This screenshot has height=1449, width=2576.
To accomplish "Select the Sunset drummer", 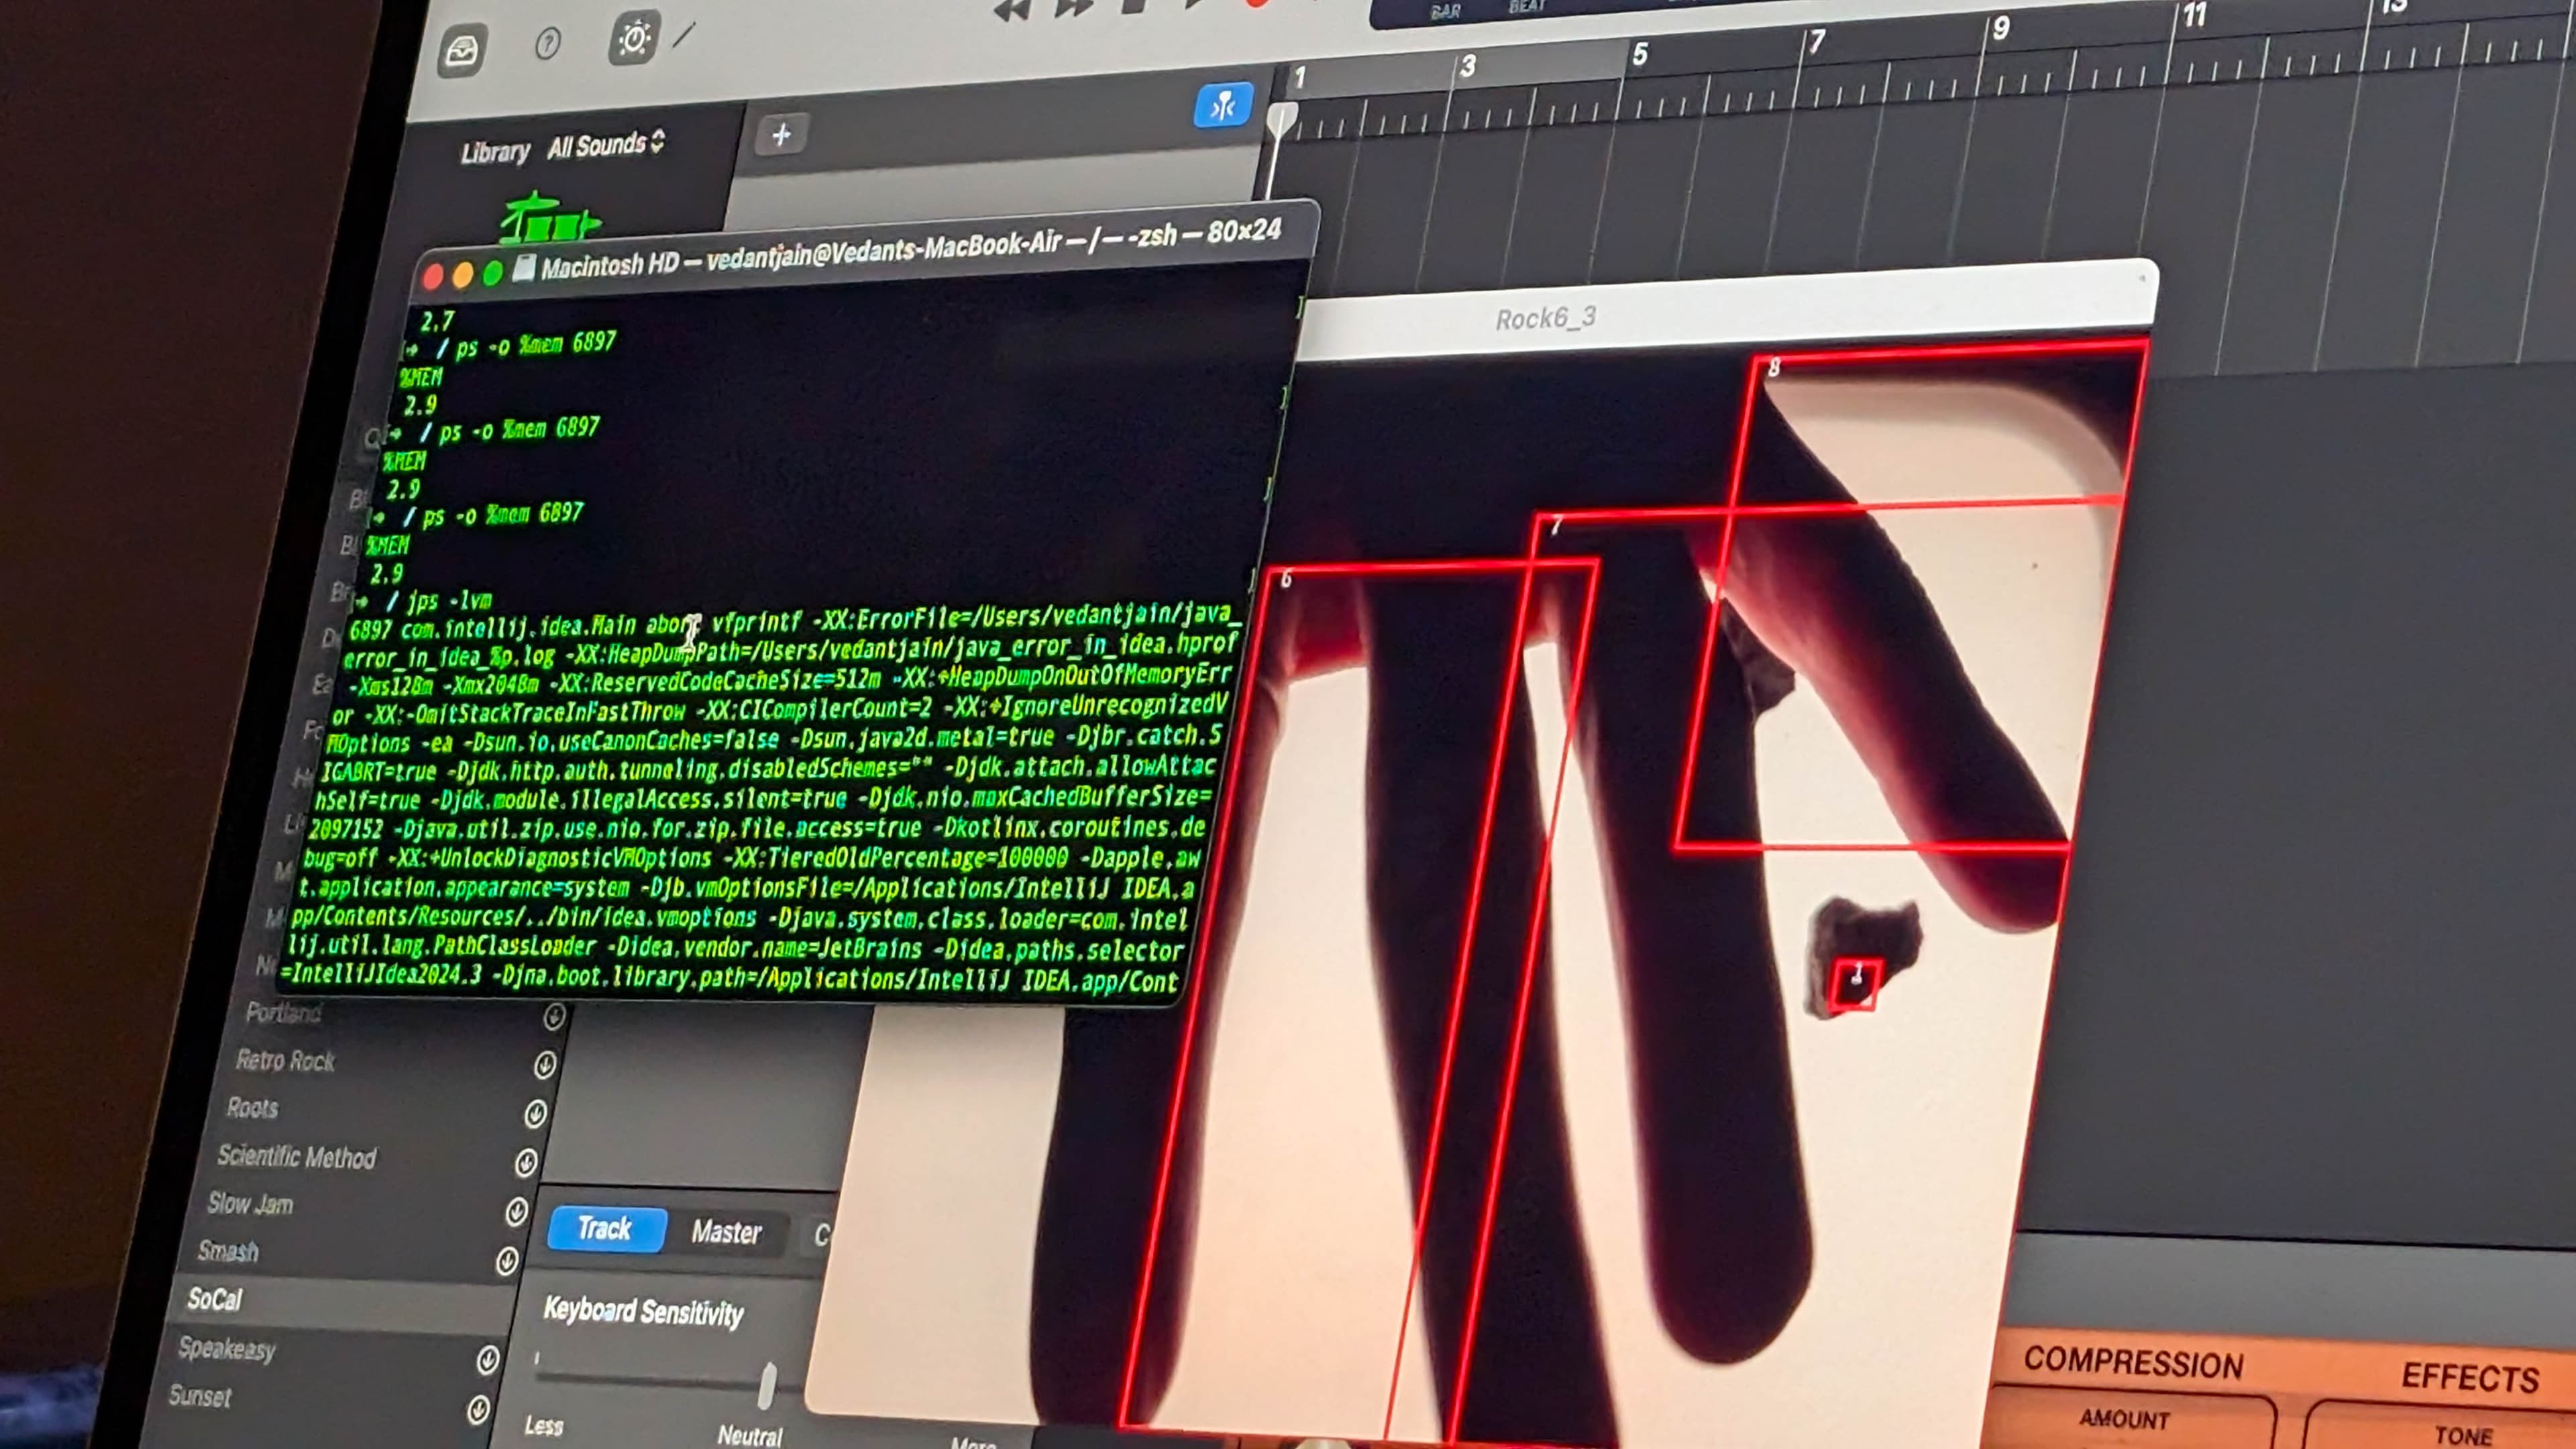I will tap(199, 1396).
